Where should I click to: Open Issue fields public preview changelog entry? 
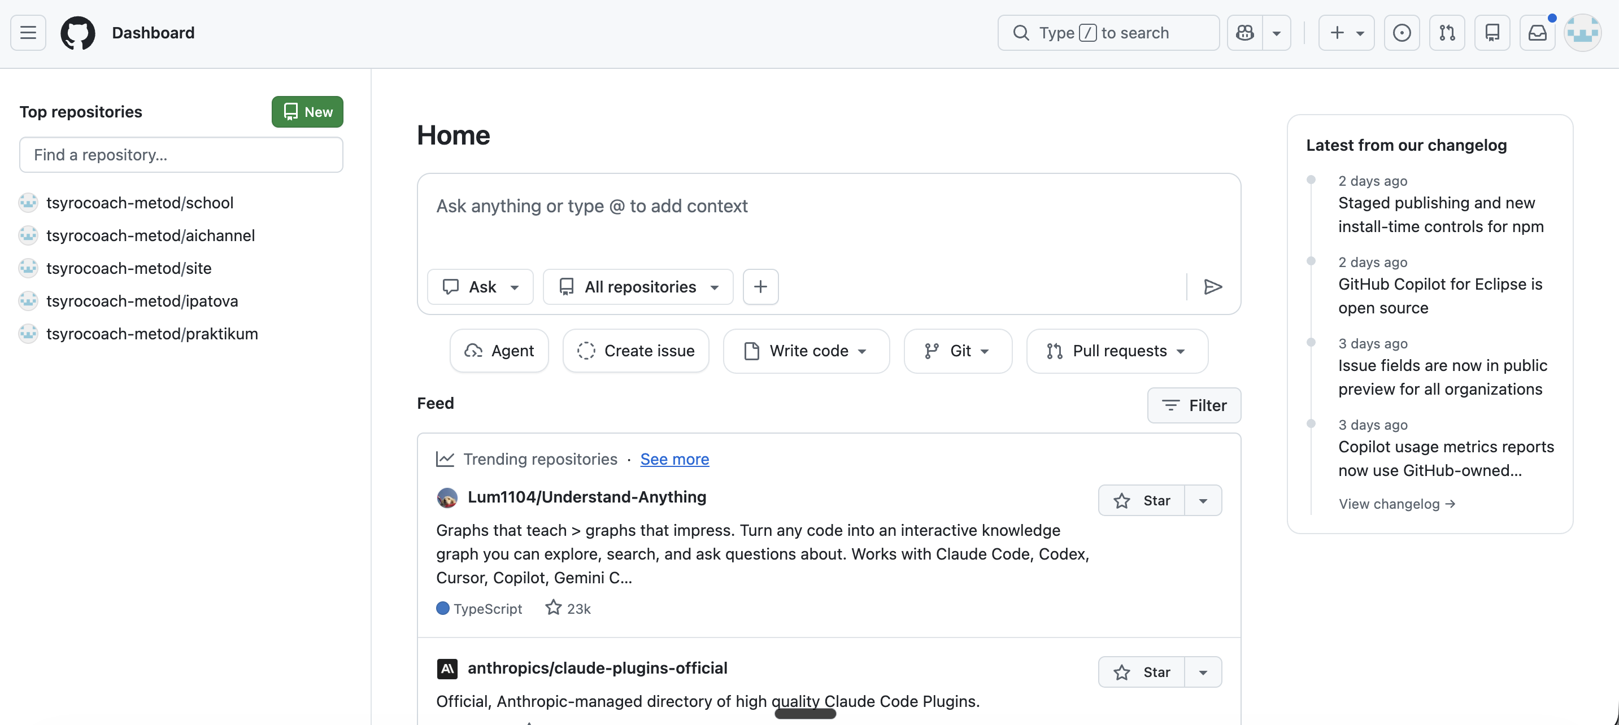(1442, 377)
